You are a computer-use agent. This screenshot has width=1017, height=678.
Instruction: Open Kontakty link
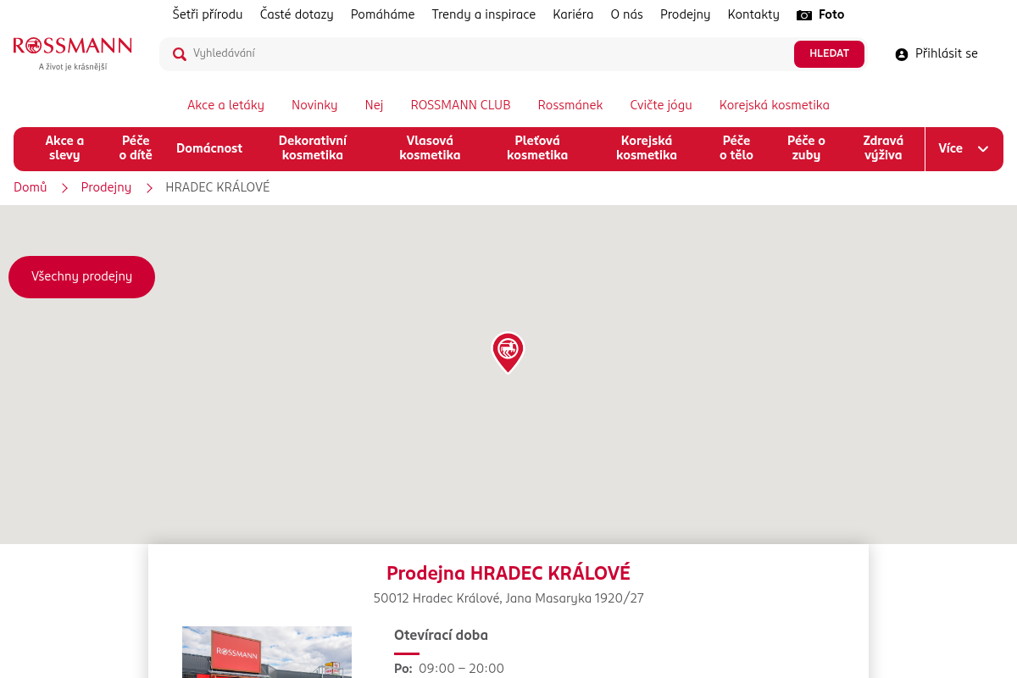pyautogui.click(x=753, y=14)
